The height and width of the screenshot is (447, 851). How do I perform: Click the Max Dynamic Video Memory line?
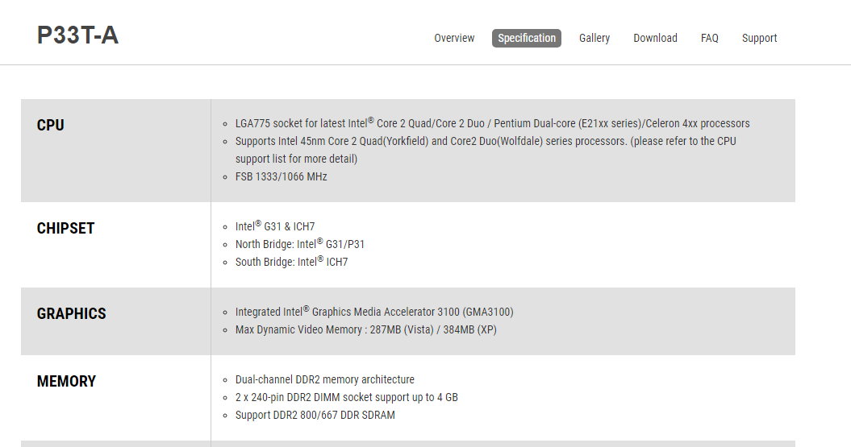(x=365, y=329)
